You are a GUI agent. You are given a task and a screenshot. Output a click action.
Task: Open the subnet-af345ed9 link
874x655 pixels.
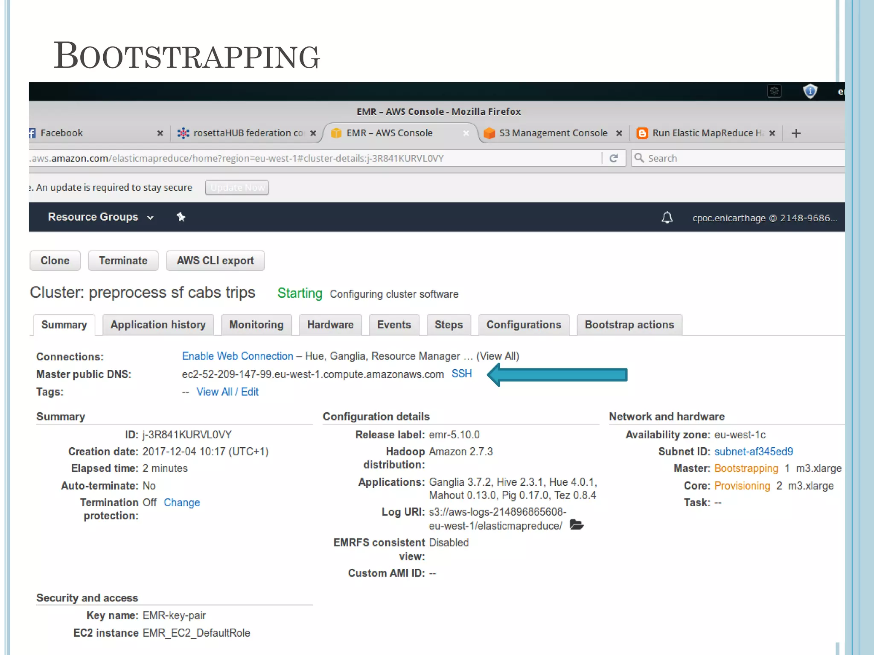coord(754,452)
